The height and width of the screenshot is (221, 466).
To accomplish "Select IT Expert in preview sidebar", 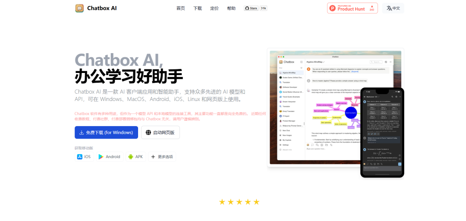I will [291, 116].
